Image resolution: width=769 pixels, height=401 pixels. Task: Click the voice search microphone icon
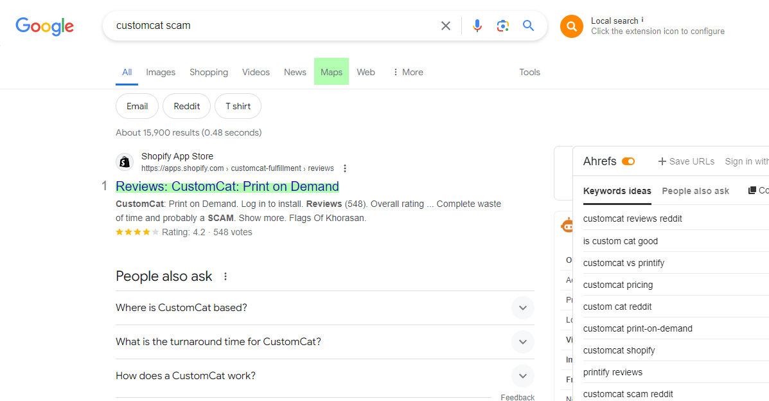(x=477, y=26)
